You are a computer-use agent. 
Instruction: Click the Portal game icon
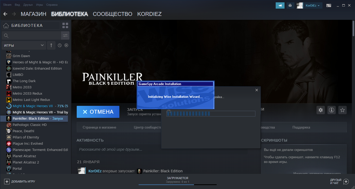tap(9, 168)
